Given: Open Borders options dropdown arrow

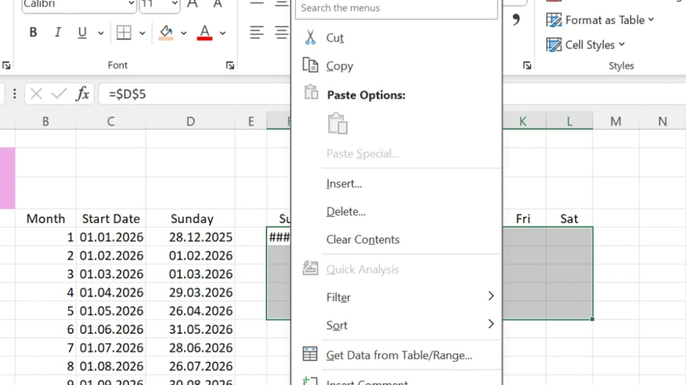Looking at the screenshot, I should pyautogui.click(x=142, y=33).
